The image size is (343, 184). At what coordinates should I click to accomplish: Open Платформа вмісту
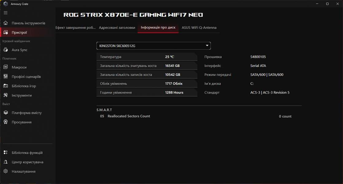tap(26, 113)
